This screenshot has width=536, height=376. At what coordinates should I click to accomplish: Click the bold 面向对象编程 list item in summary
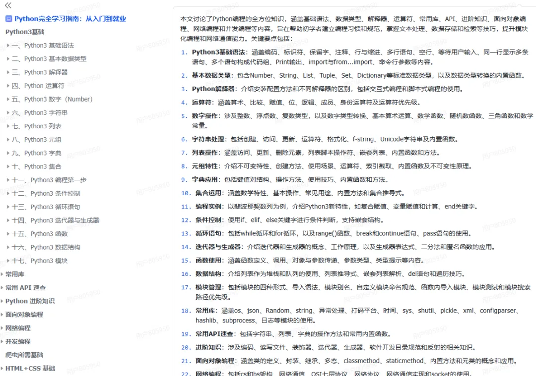[x=215, y=361]
